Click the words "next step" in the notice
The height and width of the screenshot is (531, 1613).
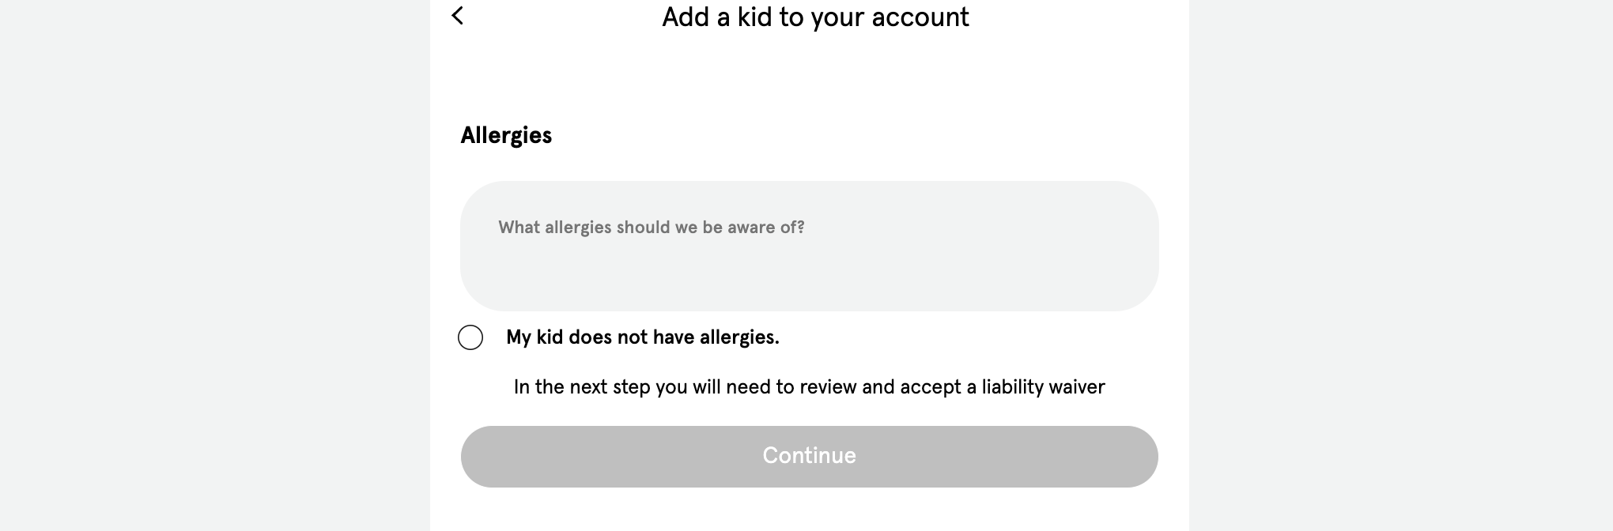coord(610,387)
